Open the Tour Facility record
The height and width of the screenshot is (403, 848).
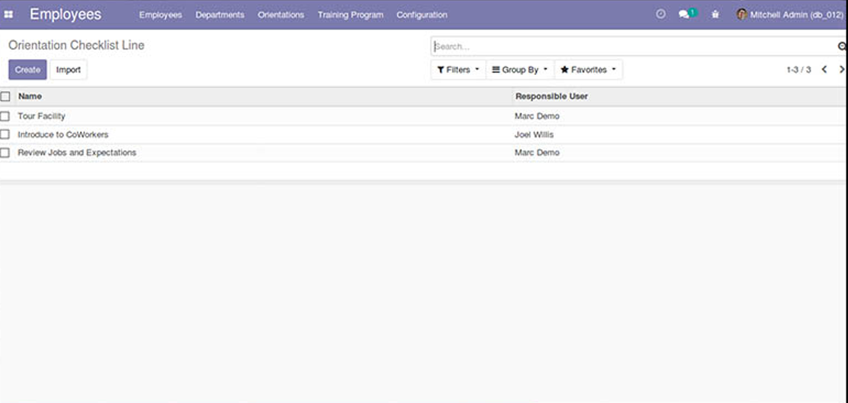coord(41,116)
